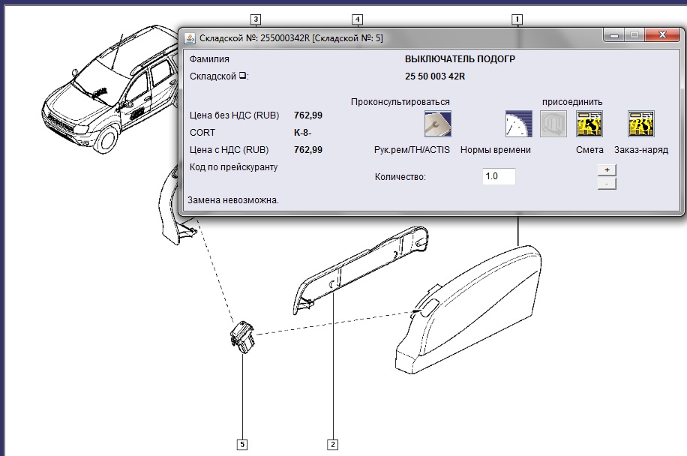Viewport: 687px width, 456px height.
Task: Close the Складской № part dialog
Action: (x=661, y=35)
